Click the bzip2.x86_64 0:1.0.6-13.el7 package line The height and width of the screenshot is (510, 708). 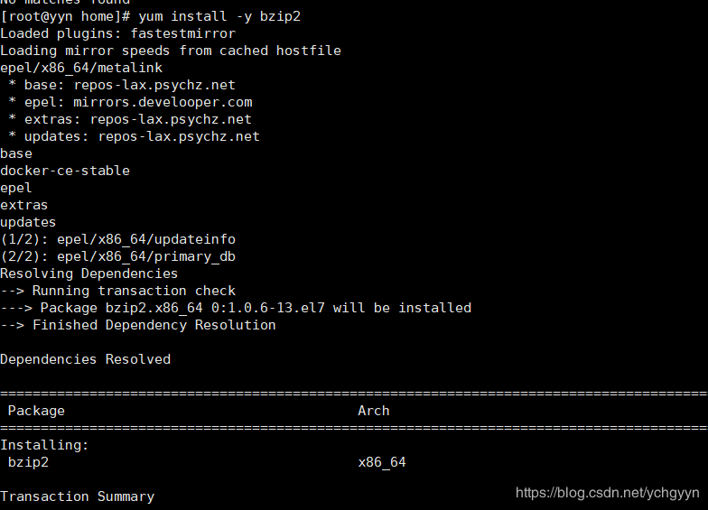236,309
